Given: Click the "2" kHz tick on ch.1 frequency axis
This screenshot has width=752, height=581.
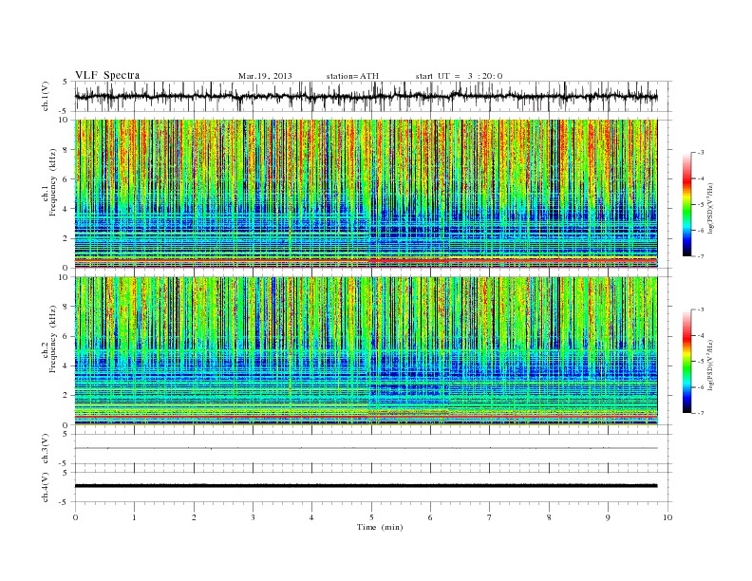Looking at the screenshot, I should (x=66, y=238).
